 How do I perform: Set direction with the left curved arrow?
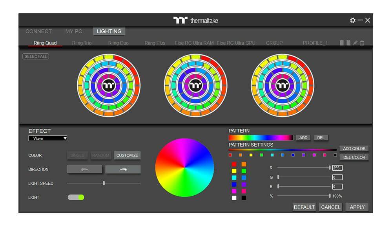click(x=84, y=169)
